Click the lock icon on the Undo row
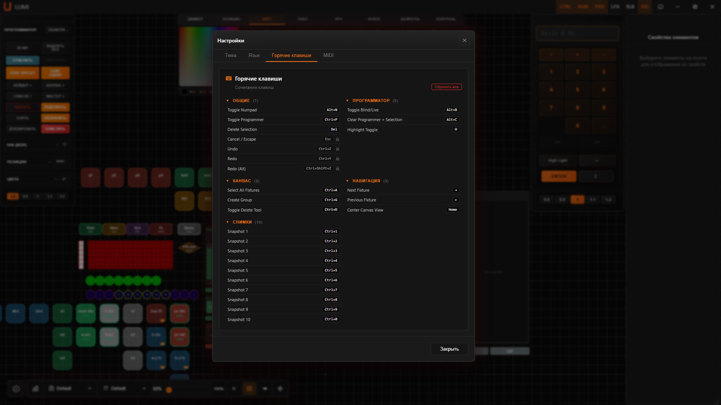 click(338, 149)
